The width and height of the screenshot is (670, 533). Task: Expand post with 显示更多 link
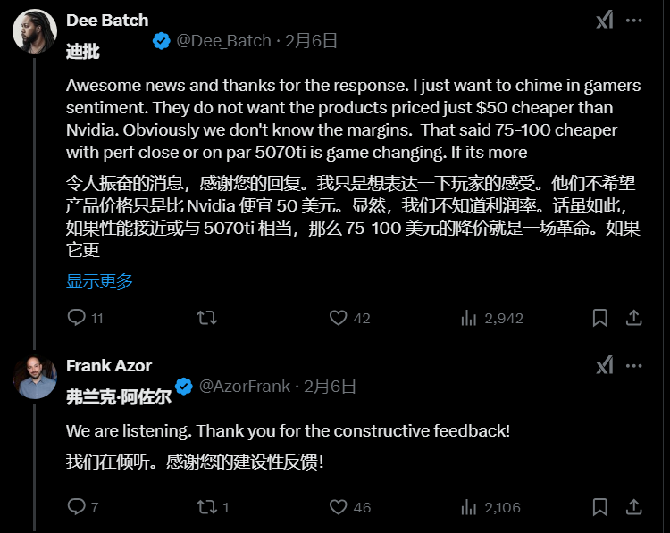[x=99, y=281]
